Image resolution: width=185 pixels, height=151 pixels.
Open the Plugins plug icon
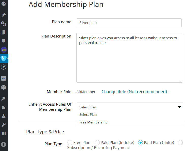[4, 107]
